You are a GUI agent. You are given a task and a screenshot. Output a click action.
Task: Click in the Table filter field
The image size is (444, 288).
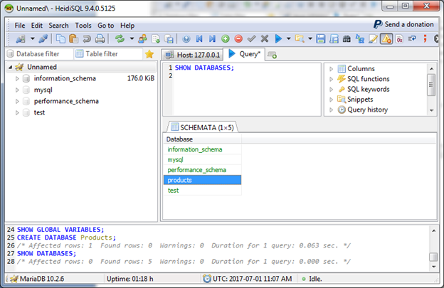(x=109, y=54)
